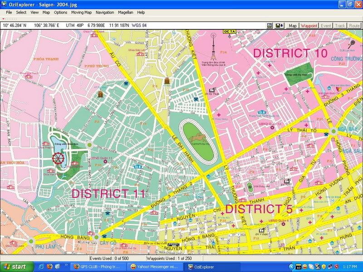Viewport: 363px width, 272px height.
Task: Click the Track toolbar button
Action: coord(340,26)
